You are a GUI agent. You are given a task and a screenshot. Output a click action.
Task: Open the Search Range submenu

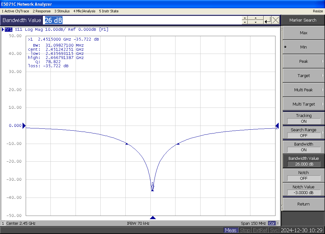click(303, 133)
